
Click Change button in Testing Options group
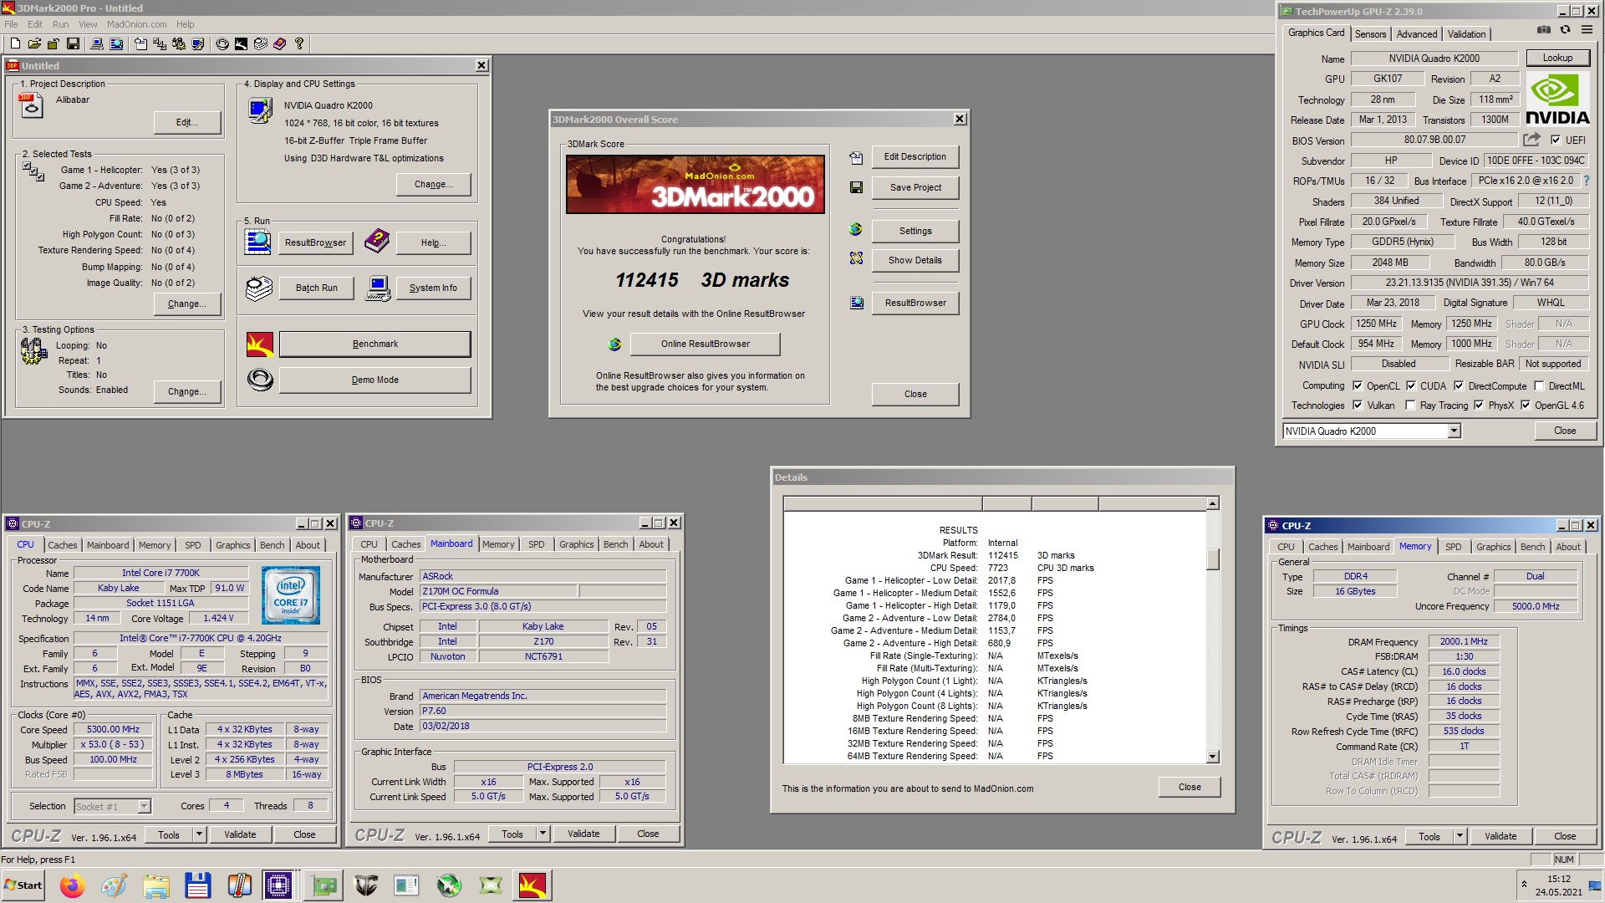coord(186,391)
